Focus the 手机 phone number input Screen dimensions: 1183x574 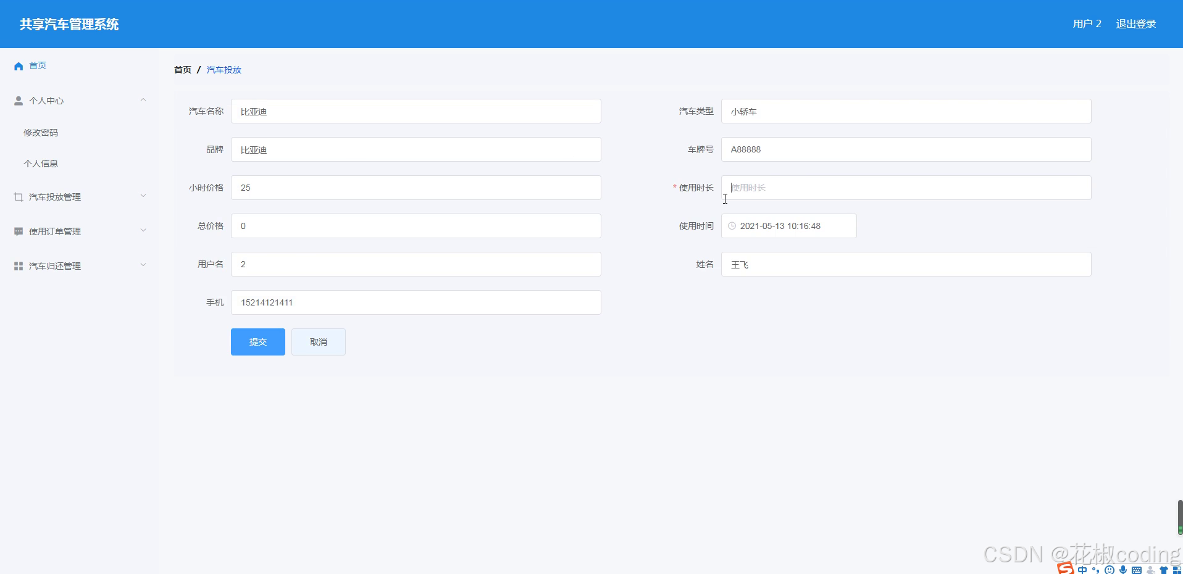pos(416,302)
